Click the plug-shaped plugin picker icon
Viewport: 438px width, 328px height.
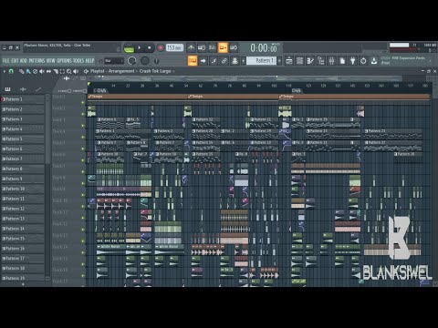coord(353,61)
